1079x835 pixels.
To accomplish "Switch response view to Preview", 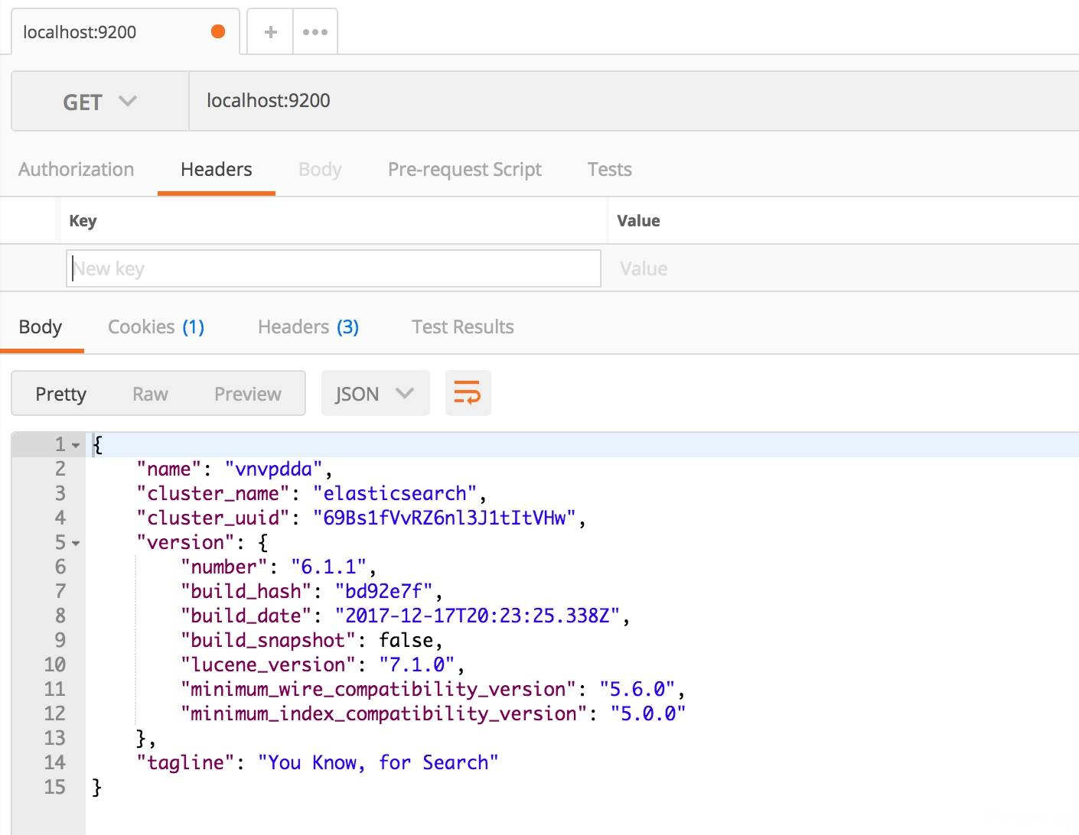I will pyautogui.click(x=247, y=394).
